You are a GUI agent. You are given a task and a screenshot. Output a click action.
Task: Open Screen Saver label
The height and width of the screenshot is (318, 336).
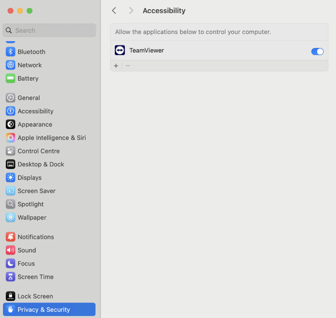[x=37, y=191]
